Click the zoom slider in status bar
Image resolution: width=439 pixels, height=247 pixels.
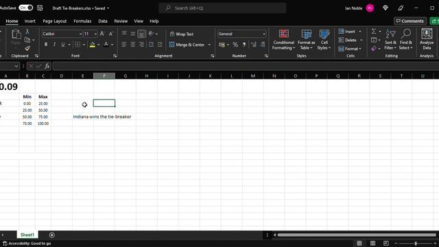416,244
